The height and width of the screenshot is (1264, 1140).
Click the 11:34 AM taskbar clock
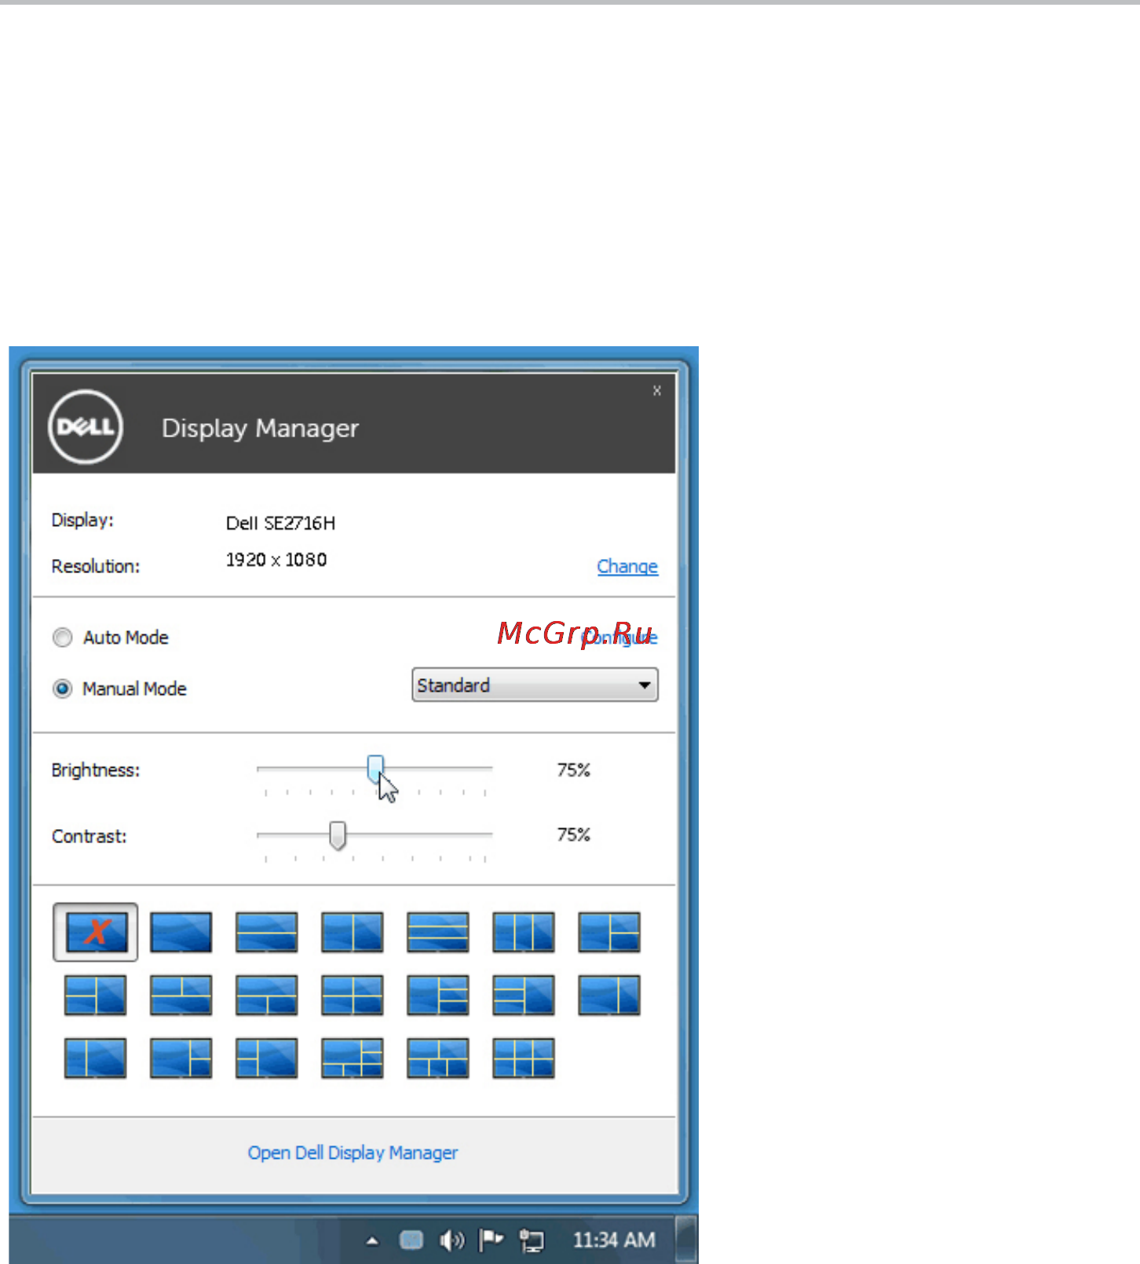pos(614,1240)
